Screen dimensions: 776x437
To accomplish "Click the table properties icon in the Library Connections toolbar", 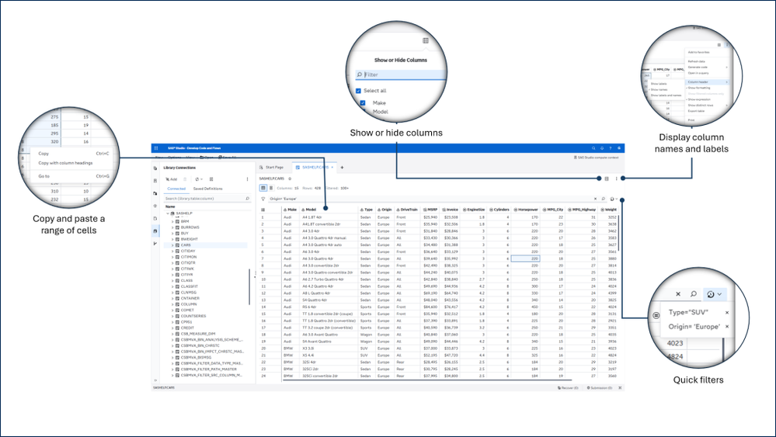I will tap(211, 179).
